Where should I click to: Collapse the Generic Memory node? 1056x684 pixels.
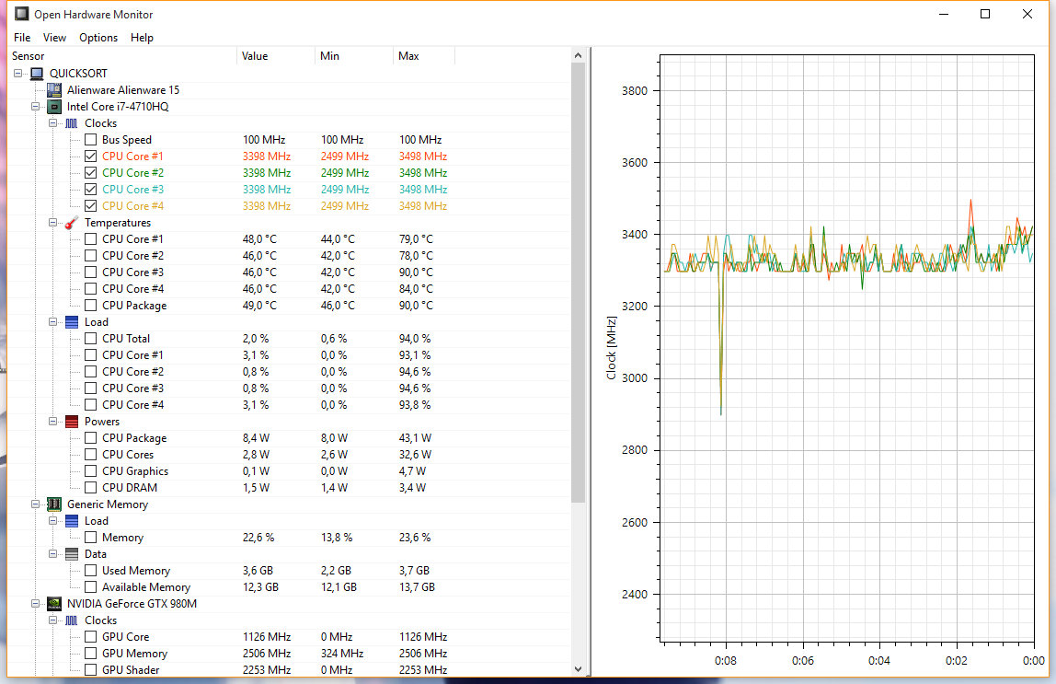click(36, 504)
